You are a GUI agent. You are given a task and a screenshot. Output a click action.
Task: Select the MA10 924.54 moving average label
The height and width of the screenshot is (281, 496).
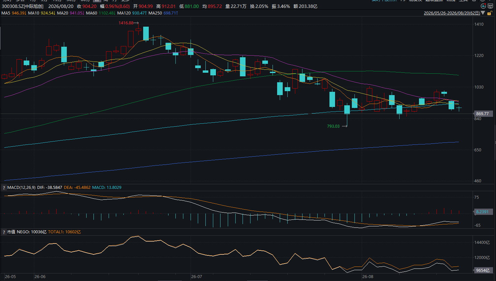tap(41, 13)
